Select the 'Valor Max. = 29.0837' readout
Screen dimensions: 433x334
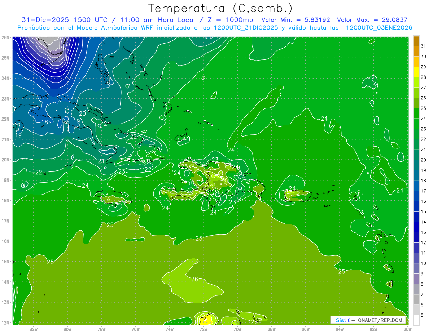[x=372, y=20]
